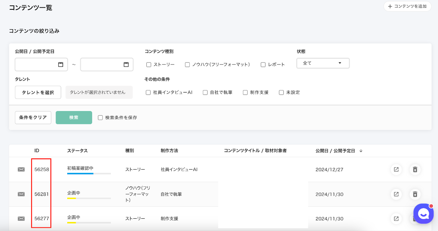
Task: Expand the 状態 dropdown showing 全て
Action: pos(323,63)
